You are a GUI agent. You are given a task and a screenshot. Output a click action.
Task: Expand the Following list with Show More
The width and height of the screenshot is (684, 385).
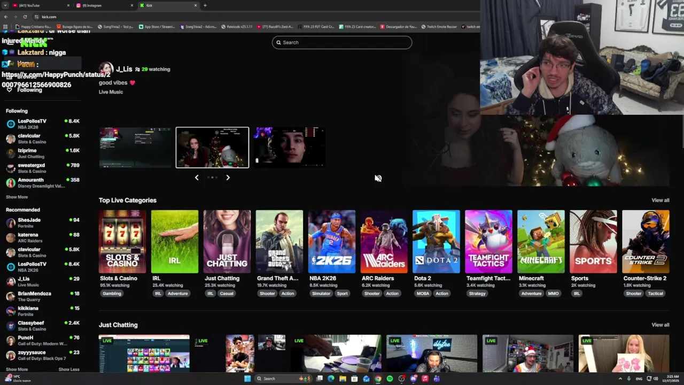click(x=17, y=197)
